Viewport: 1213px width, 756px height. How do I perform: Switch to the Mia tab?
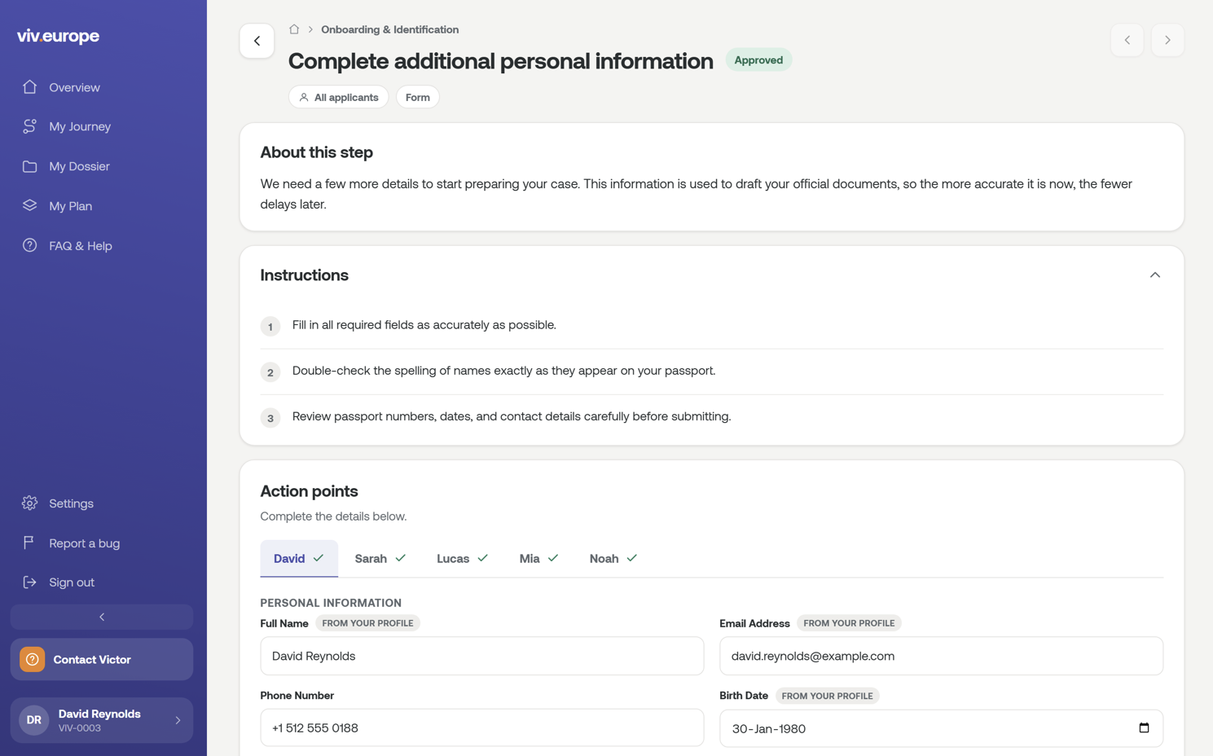point(538,558)
